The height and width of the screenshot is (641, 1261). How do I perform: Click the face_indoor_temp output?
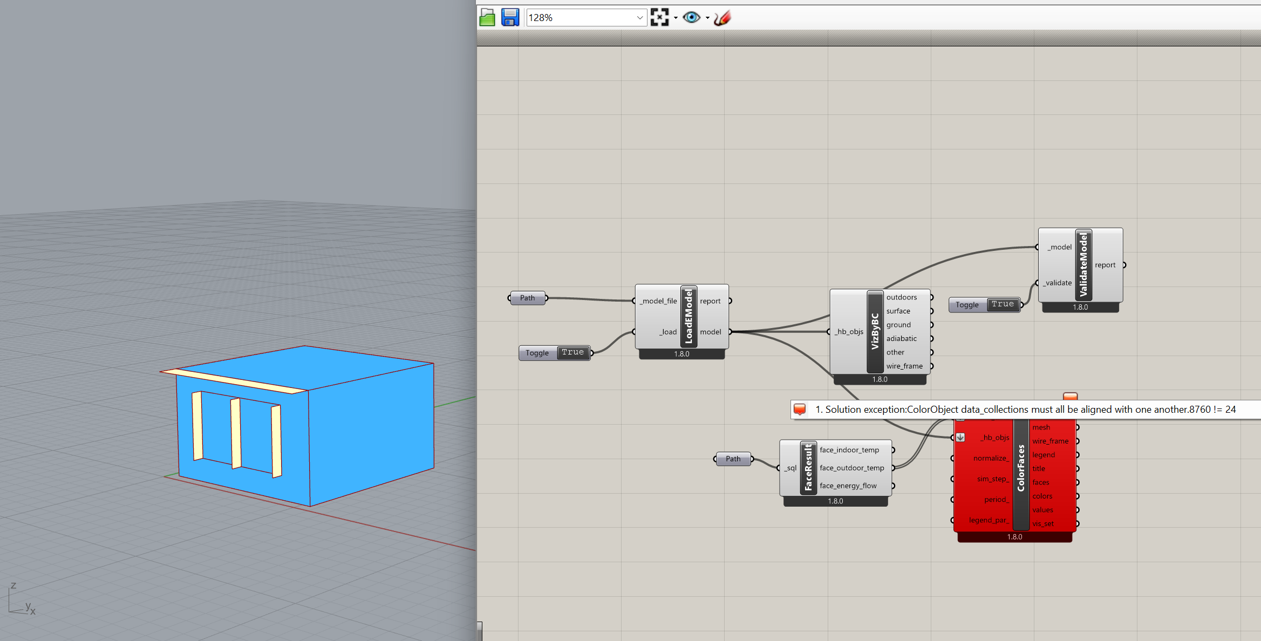point(849,450)
